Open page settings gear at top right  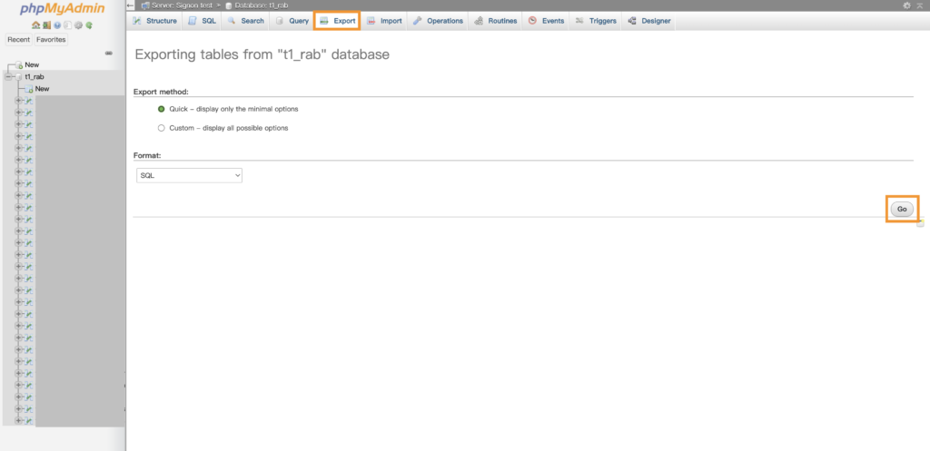(x=906, y=5)
